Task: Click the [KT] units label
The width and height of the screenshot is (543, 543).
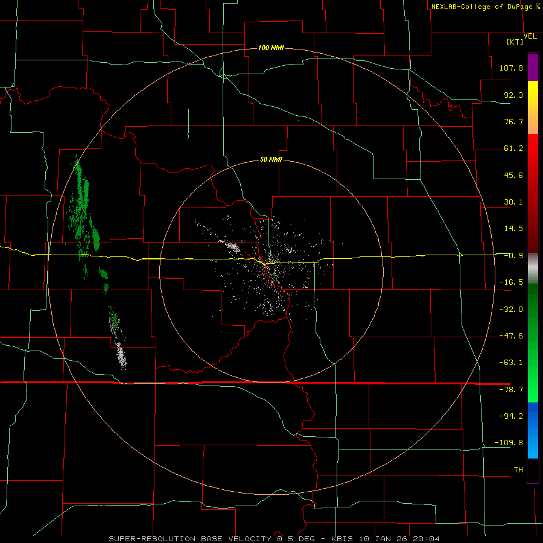Action: pyautogui.click(x=515, y=42)
